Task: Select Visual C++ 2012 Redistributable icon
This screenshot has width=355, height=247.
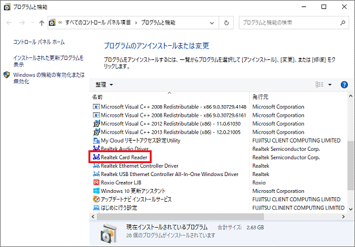Action: coord(96,124)
